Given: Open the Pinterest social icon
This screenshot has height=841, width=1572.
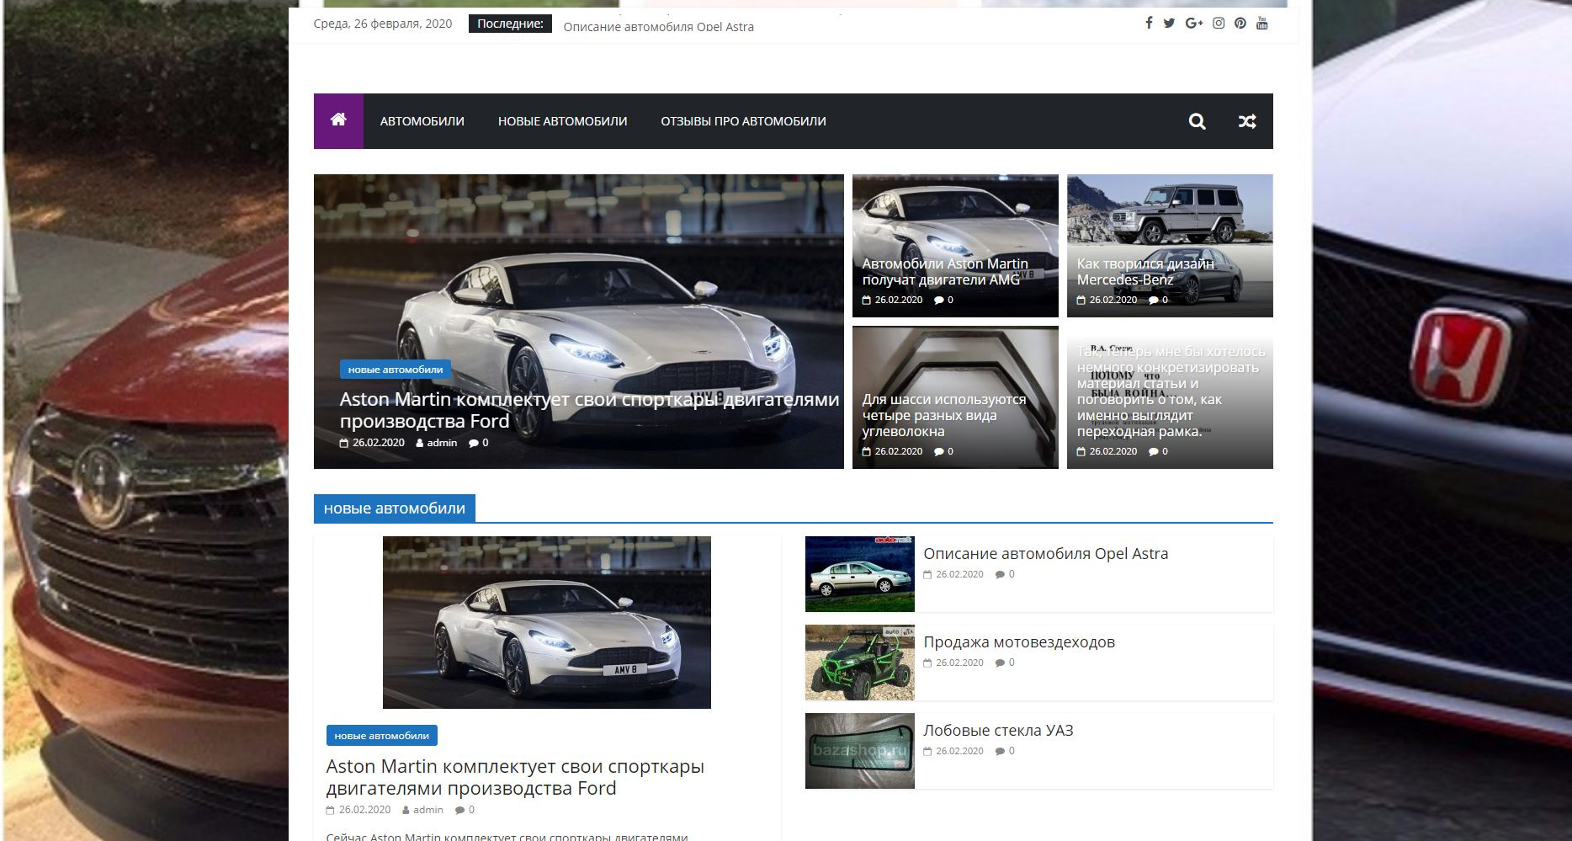Looking at the screenshot, I should [1240, 24].
